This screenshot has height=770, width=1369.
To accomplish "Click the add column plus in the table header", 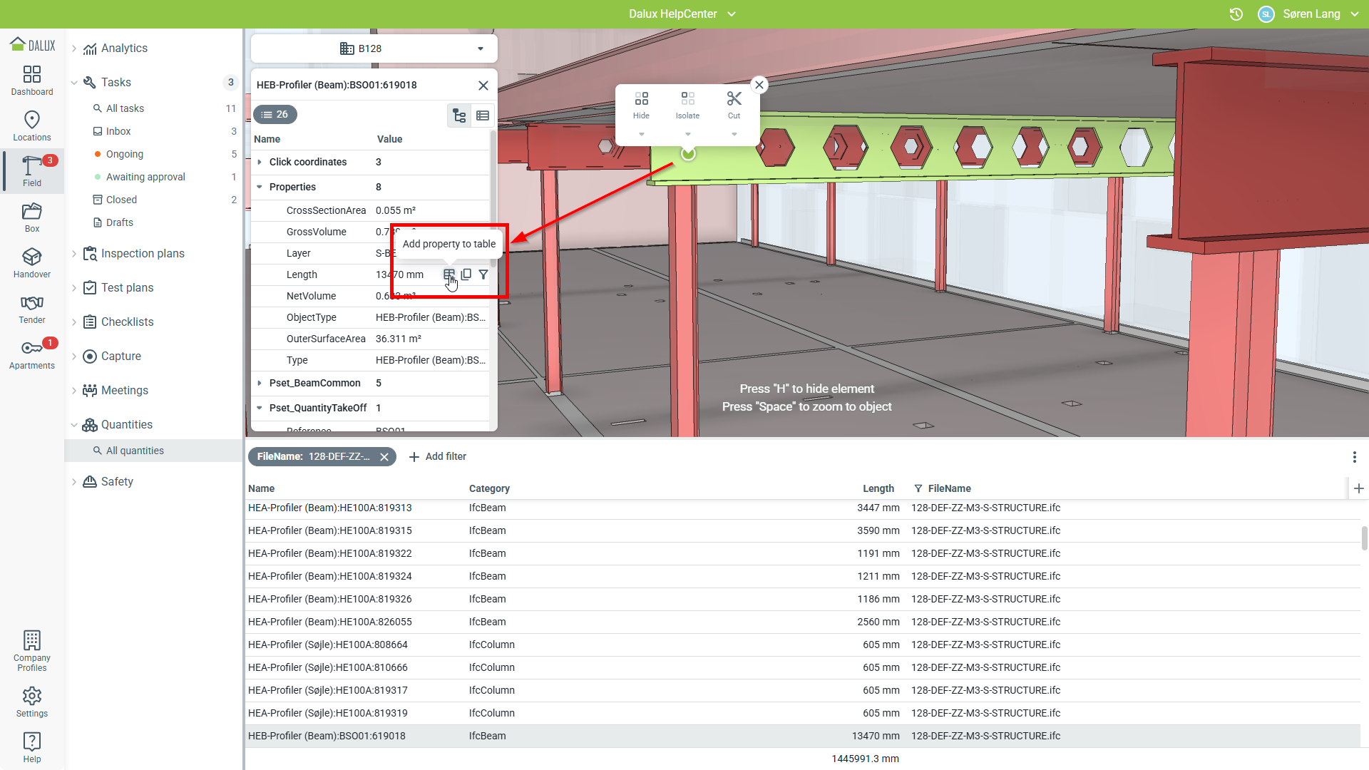I will (x=1358, y=488).
